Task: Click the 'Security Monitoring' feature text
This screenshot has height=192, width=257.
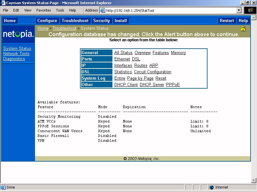Action: point(59,116)
